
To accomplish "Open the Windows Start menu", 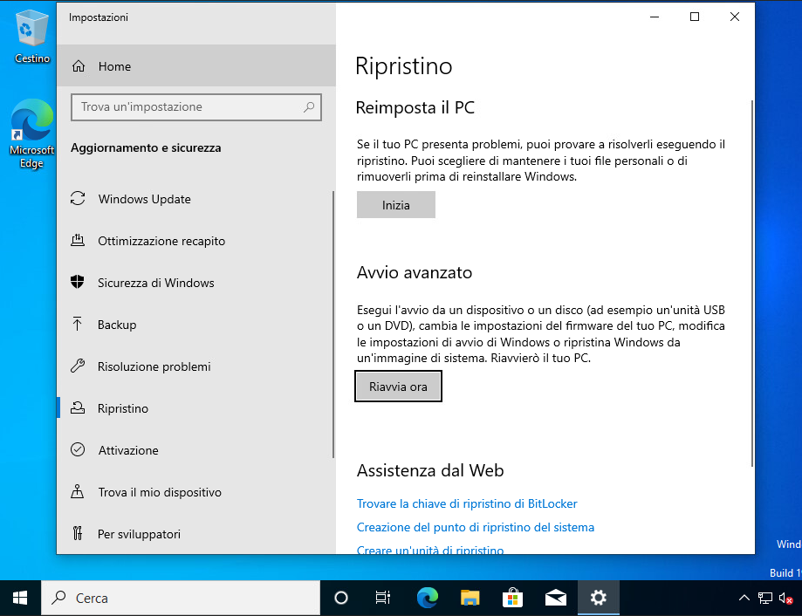I will coord(20,598).
